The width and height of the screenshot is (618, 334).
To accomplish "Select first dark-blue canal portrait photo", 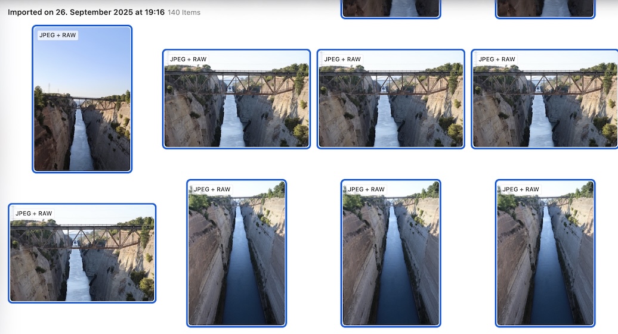I will (x=236, y=254).
